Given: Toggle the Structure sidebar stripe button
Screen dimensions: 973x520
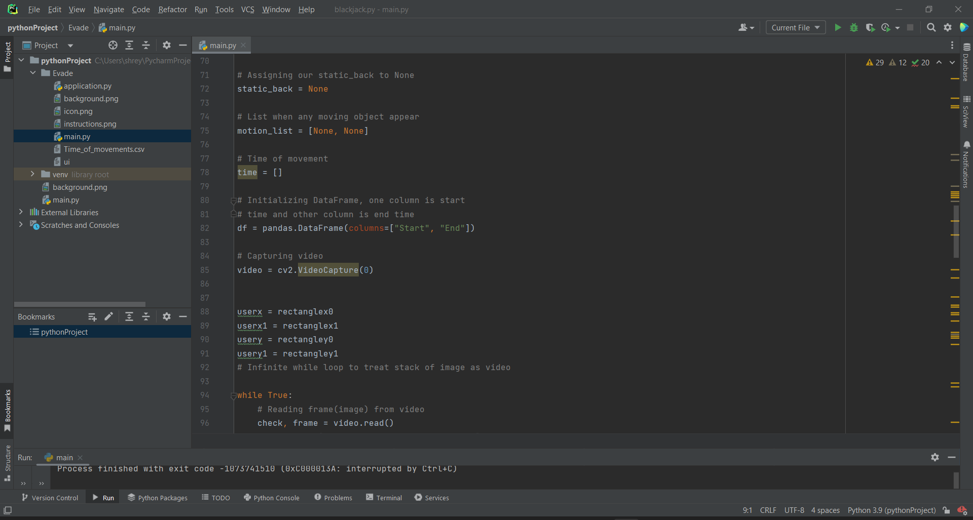Looking at the screenshot, I should click(x=7, y=463).
